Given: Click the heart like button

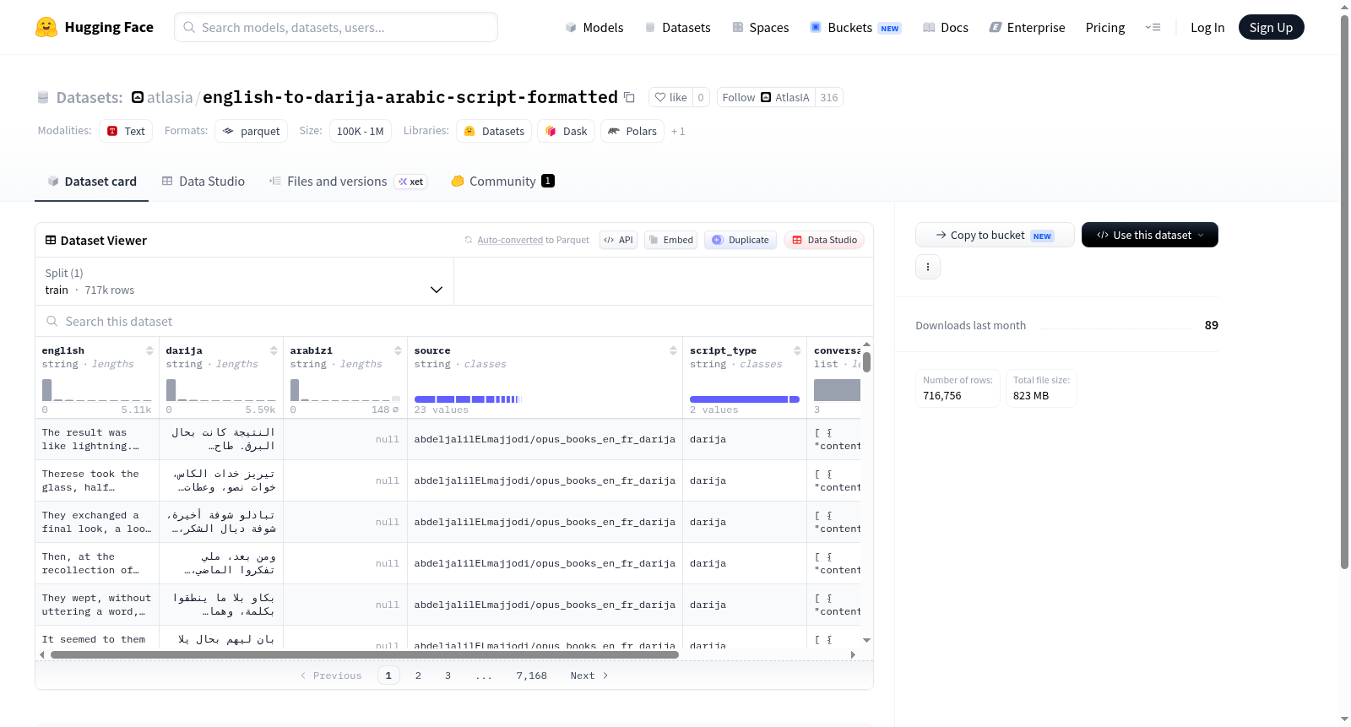Looking at the screenshot, I should [x=670, y=97].
